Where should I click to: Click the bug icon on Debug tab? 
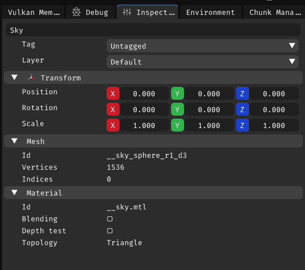click(x=76, y=12)
